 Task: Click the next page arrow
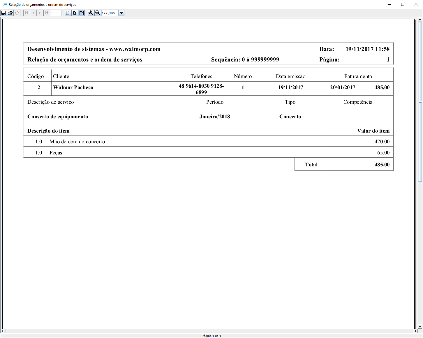pos(40,13)
